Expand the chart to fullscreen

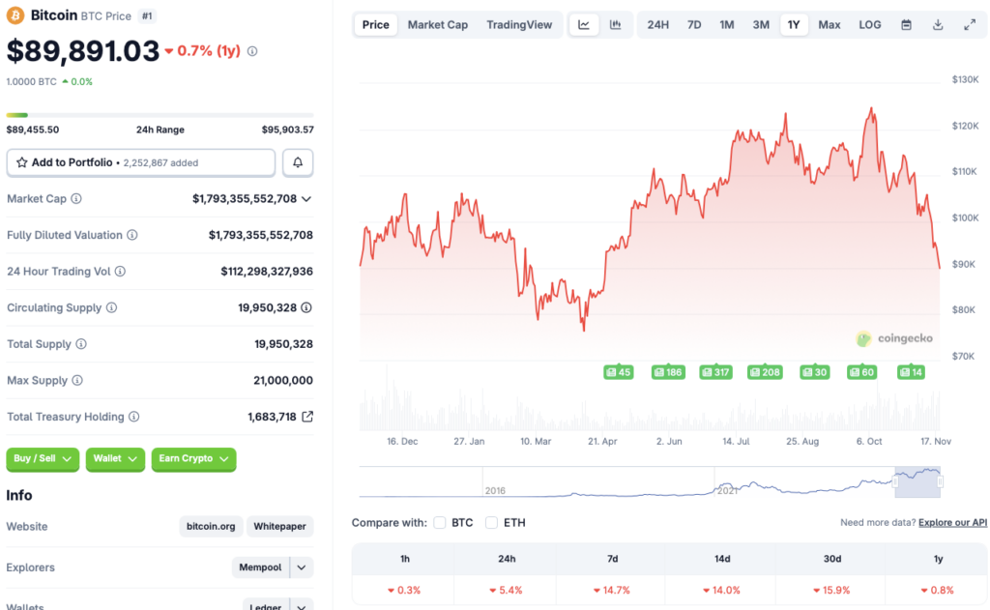[970, 24]
